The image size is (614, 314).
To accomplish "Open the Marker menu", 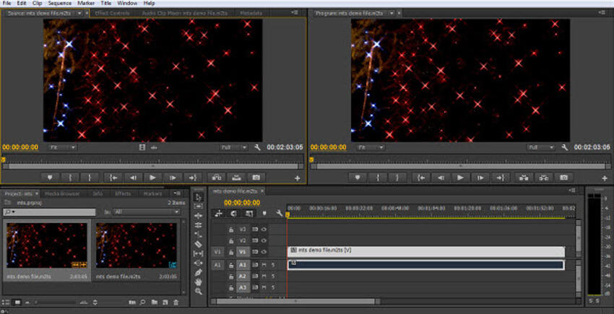I will [86, 3].
